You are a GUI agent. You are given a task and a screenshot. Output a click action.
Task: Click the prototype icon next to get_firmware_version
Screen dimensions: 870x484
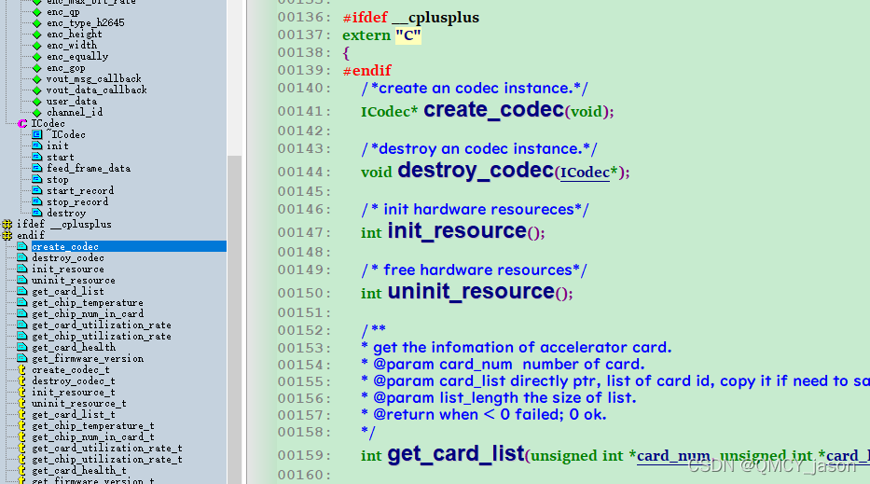pyautogui.click(x=22, y=358)
